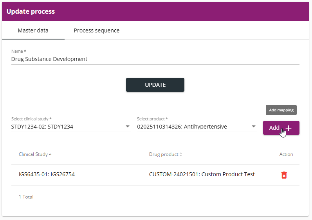
Task: Toggle Drug product column sort arrows
Action: click(181, 154)
